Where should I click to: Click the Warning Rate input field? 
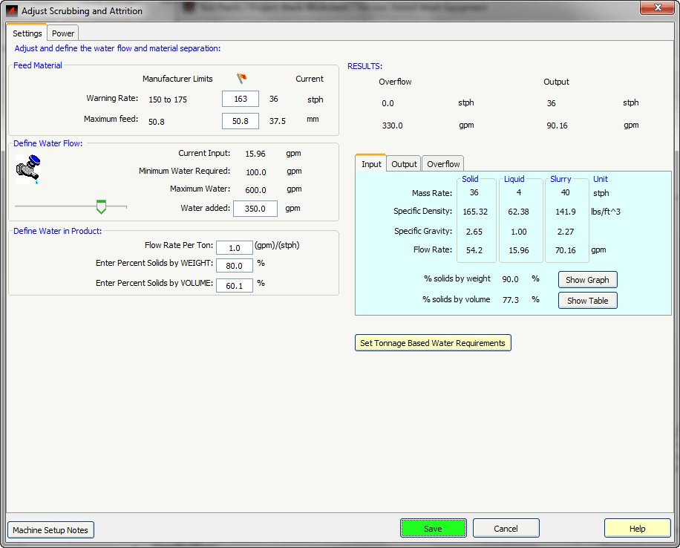click(240, 100)
